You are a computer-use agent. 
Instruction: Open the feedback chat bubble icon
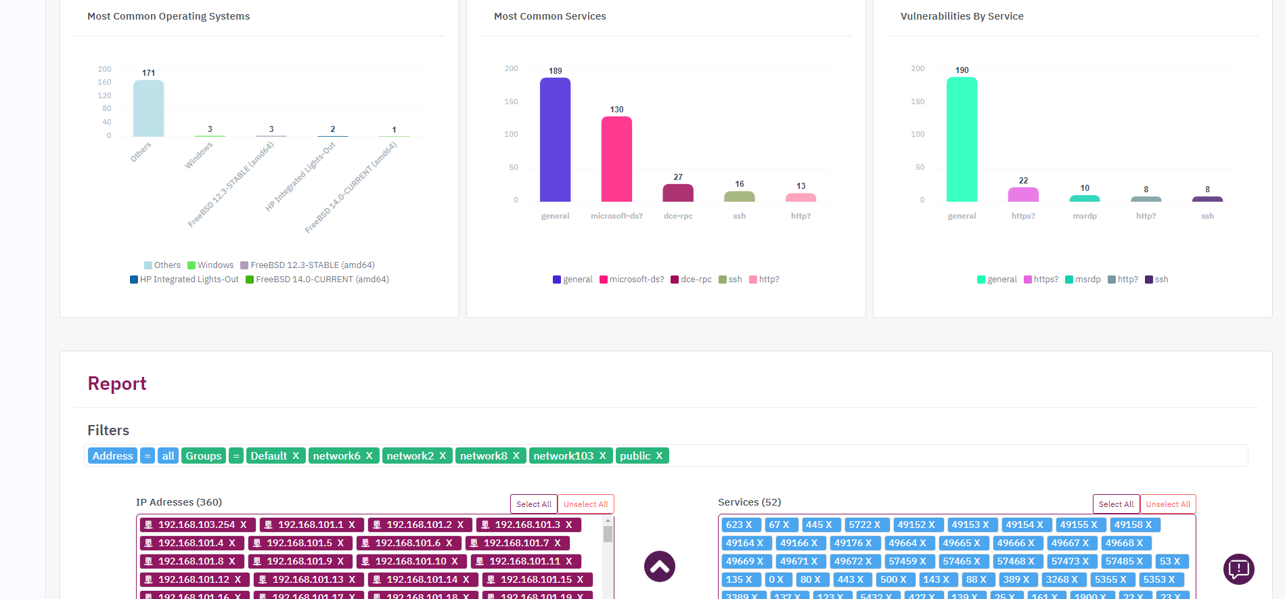(x=1239, y=569)
